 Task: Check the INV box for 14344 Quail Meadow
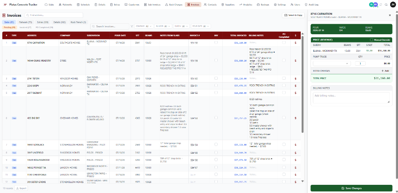pos(216,60)
